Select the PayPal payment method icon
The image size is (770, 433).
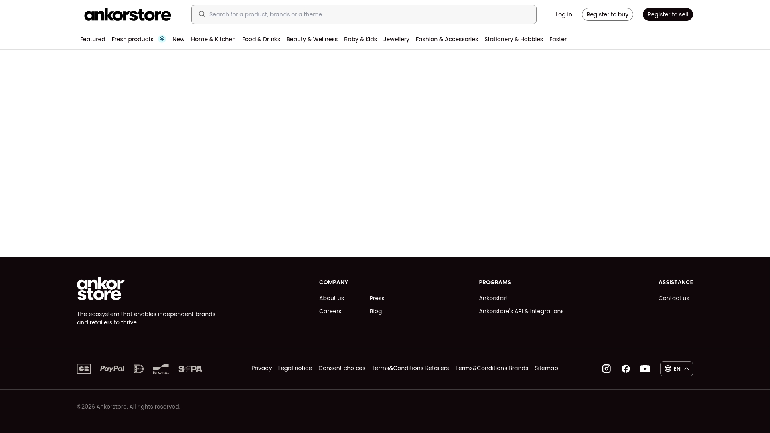point(112,369)
